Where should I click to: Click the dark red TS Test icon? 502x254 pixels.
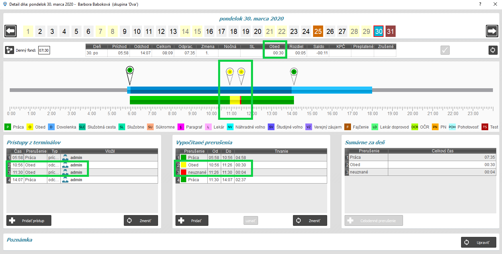tap(485, 127)
